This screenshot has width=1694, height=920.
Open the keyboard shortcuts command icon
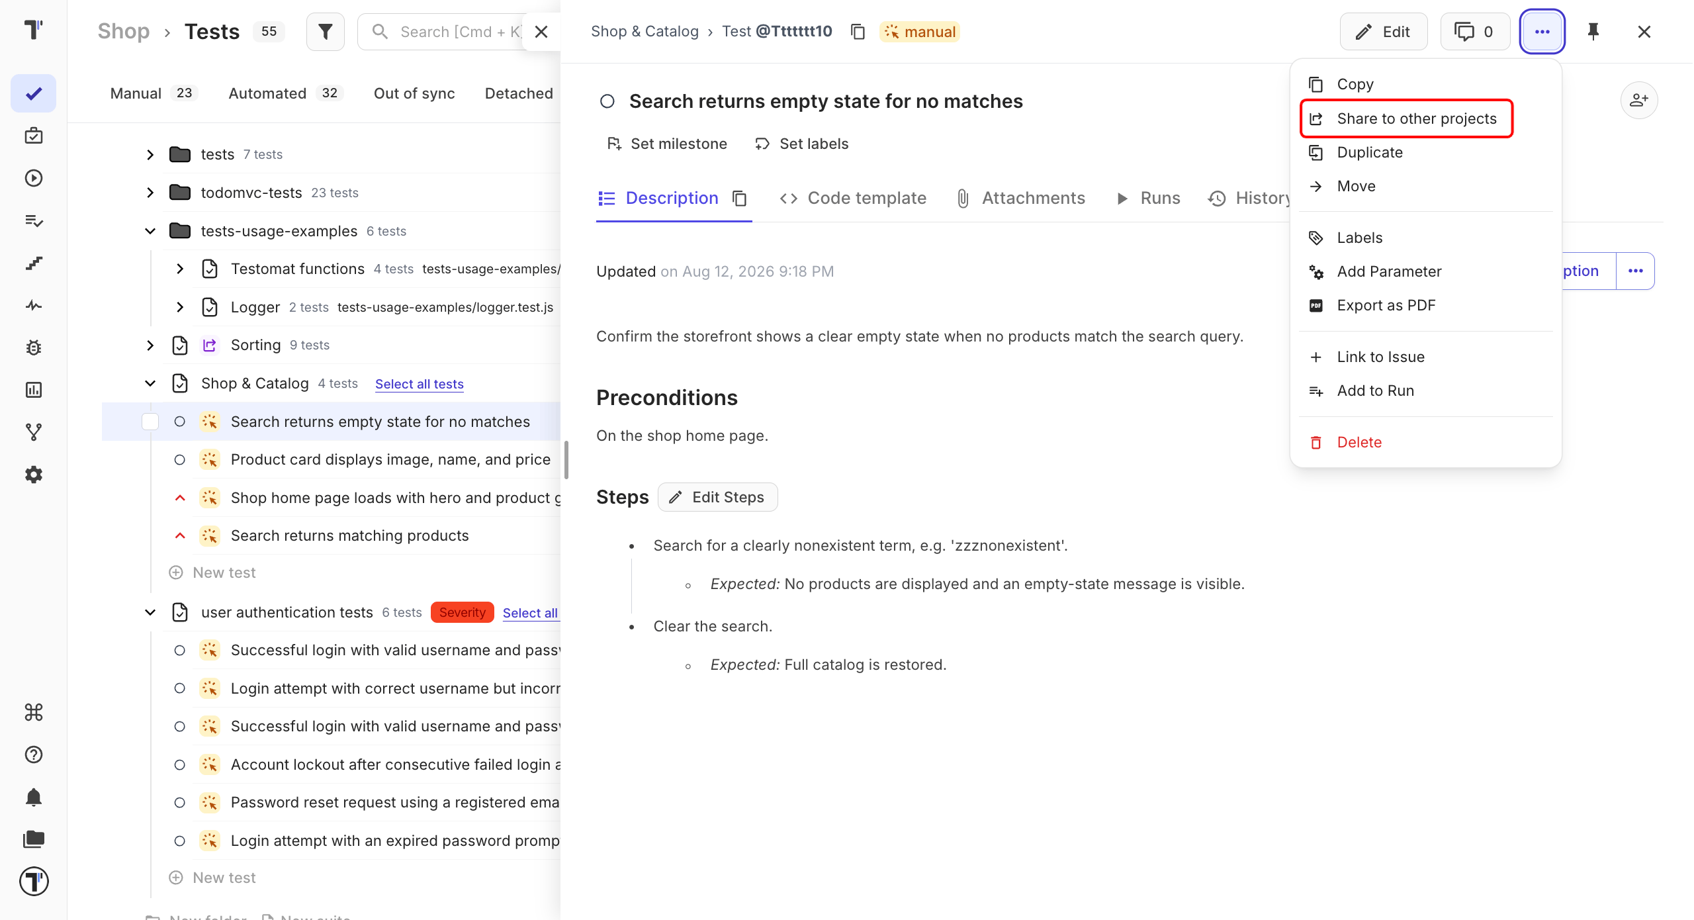click(x=34, y=712)
